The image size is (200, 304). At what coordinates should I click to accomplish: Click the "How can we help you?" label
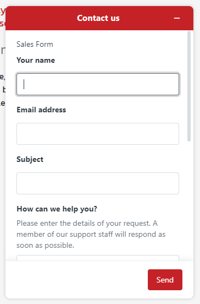[x=57, y=209]
